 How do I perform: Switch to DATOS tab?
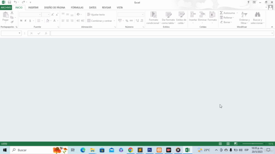93,8
